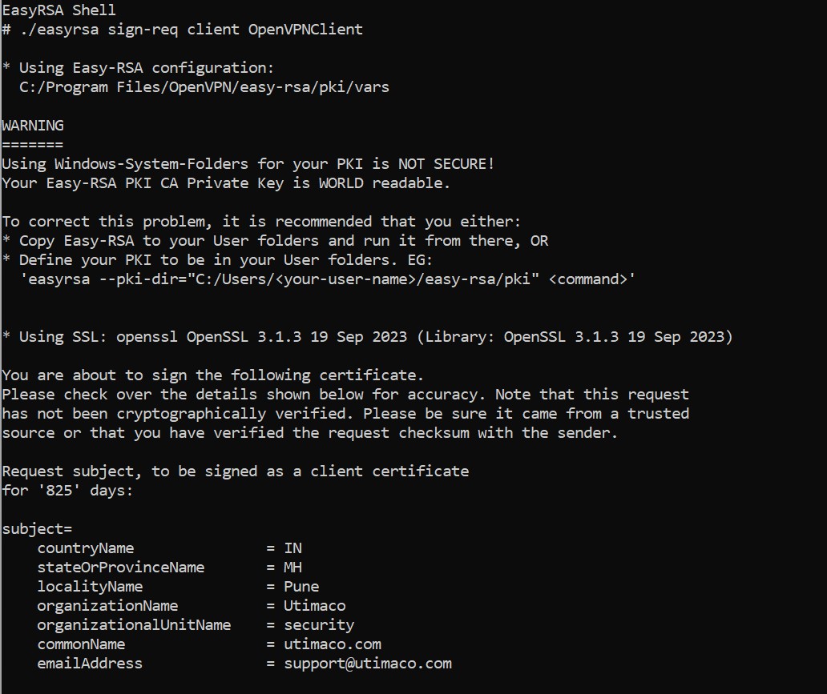Click the 'subject=' label
This screenshot has width=827, height=694.
coord(37,529)
